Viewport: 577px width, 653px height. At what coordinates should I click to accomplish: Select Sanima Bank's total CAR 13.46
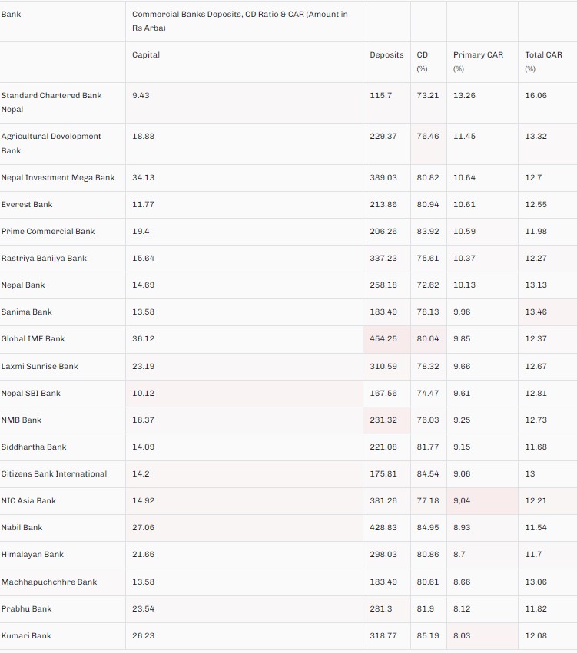coord(536,312)
